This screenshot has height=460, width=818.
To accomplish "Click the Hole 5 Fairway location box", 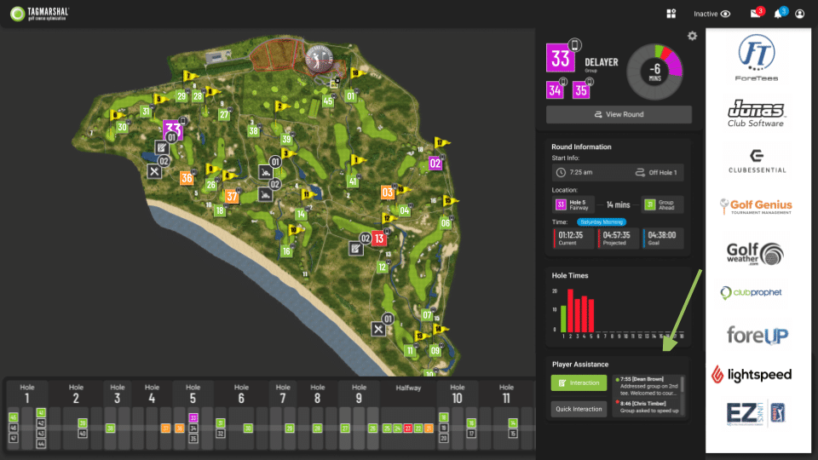I will (x=573, y=205).
